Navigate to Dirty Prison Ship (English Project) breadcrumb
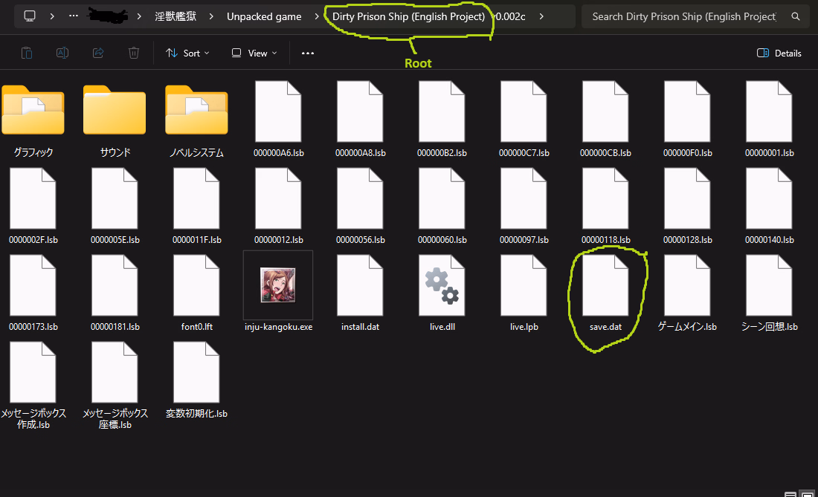 pyautogui.click(x=408, y=16)
